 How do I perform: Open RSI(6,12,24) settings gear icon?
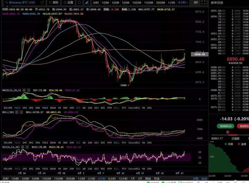[22, 147]
